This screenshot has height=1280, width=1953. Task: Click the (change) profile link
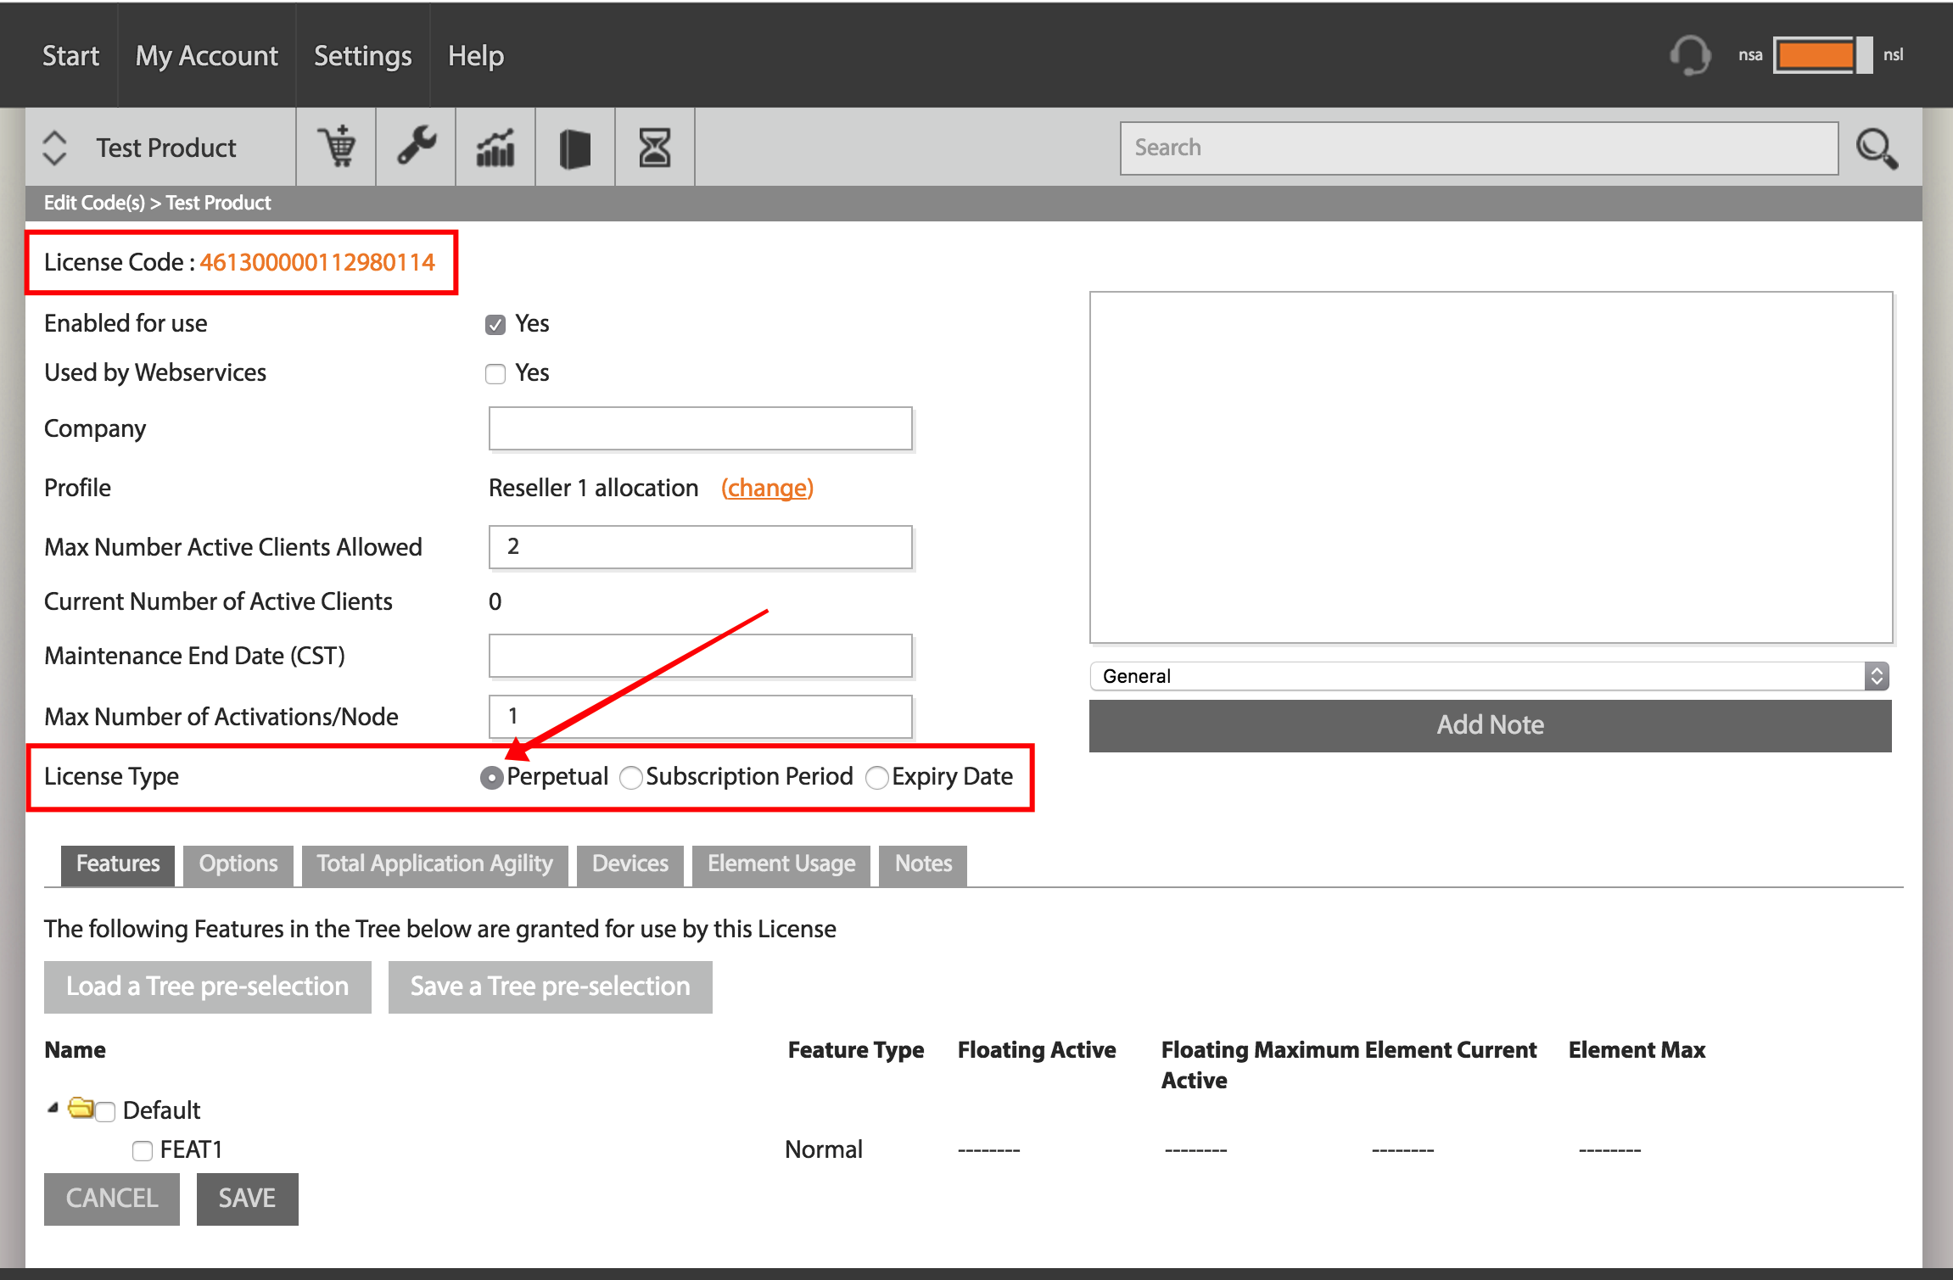[767, 489]
